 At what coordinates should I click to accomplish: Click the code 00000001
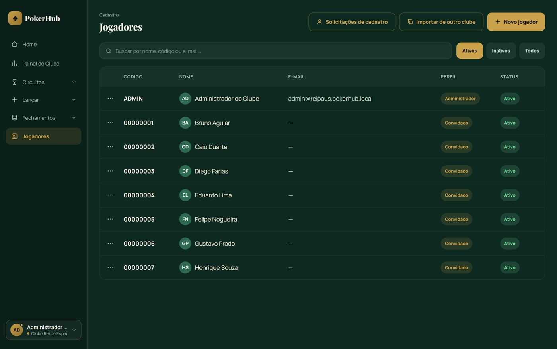(138, 123)
